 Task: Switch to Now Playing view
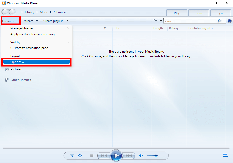[225, 156]
